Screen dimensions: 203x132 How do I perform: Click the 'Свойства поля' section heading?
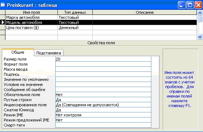click(101, 43)
